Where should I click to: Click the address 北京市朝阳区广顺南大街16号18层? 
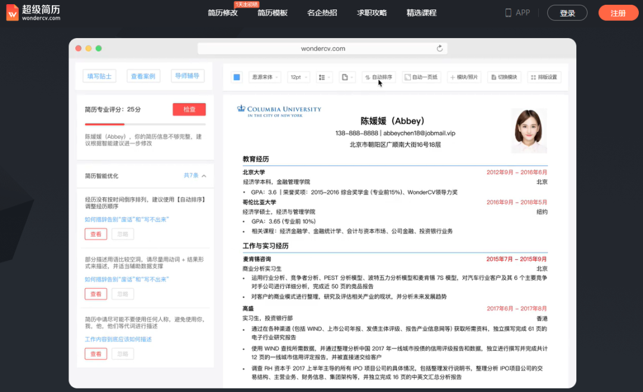coord(395,145)
